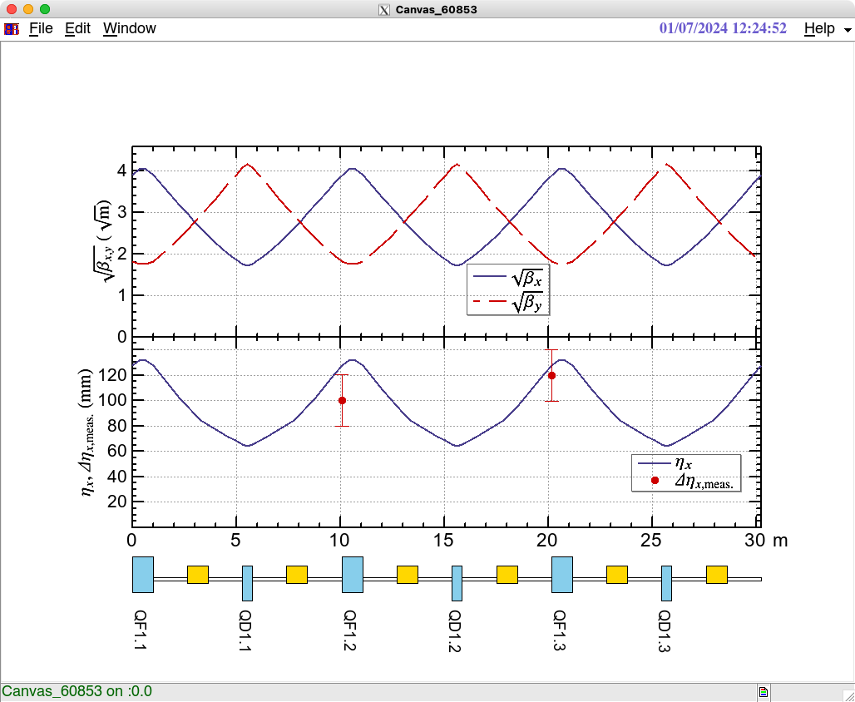Click the small document icon in status bar
855x702 pixels.
(x=764, y=691)
